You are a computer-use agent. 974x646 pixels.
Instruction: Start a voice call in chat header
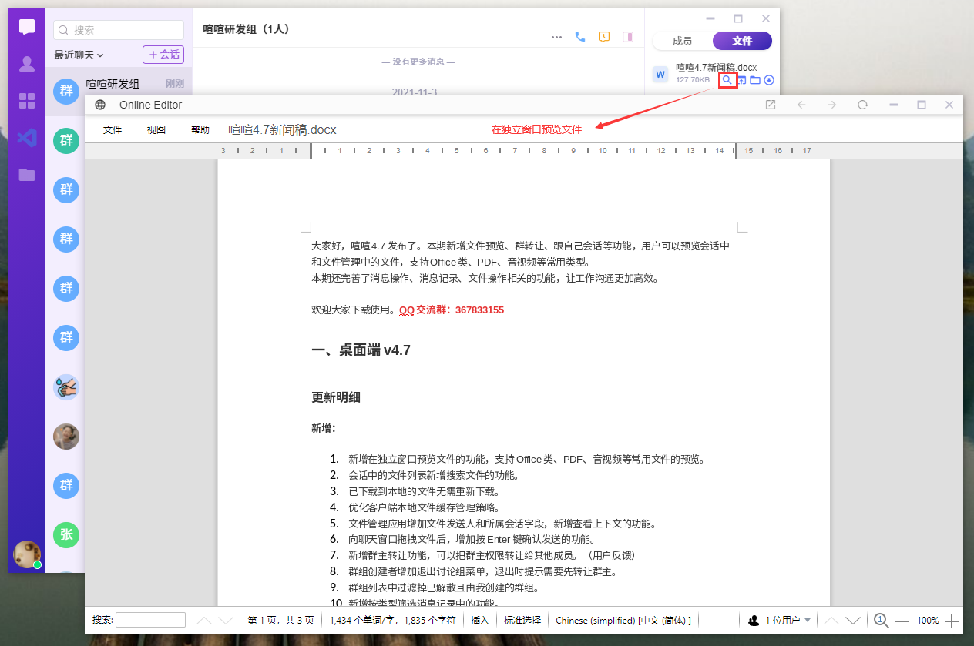coord(580,37)
